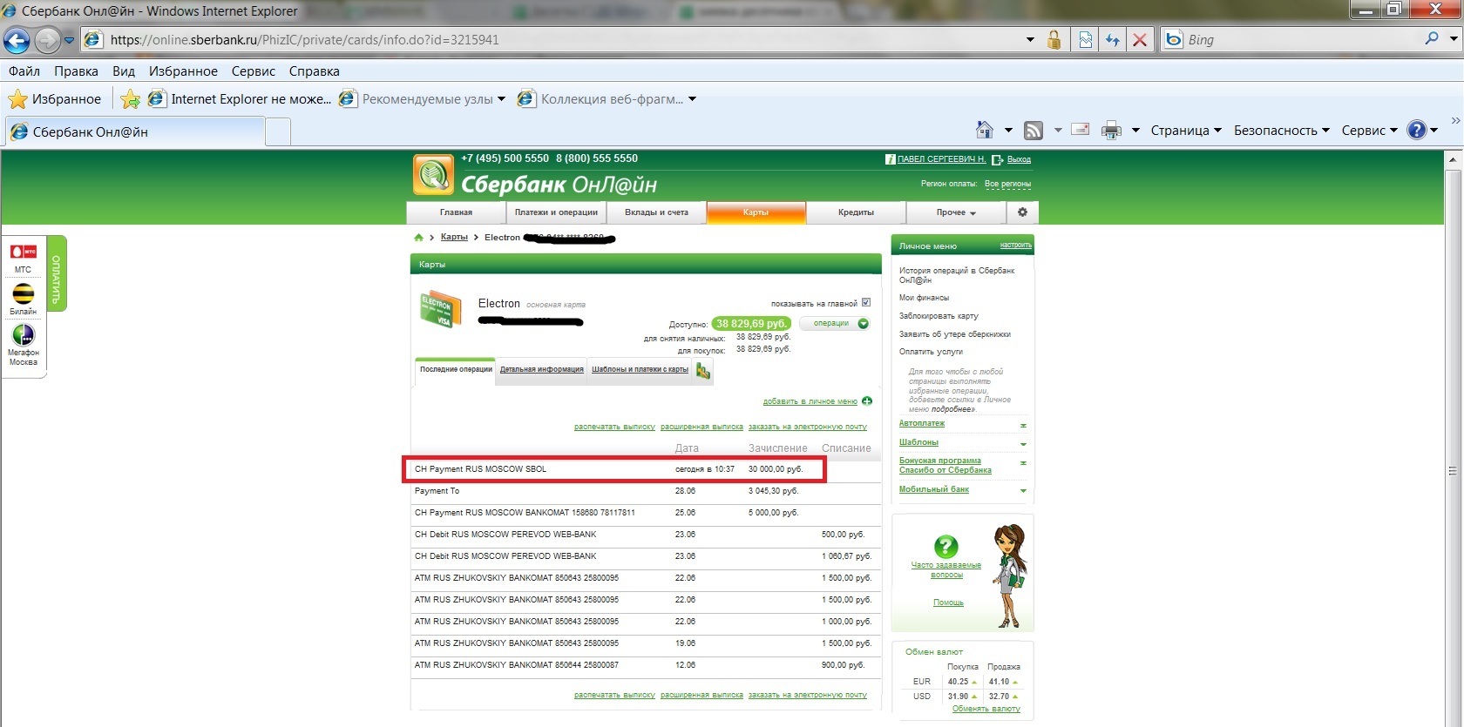The height and width of the screenshot is (727, 1464).
Task: Click top 'распечатать выписку' link
Action: (x=614, y=427)
